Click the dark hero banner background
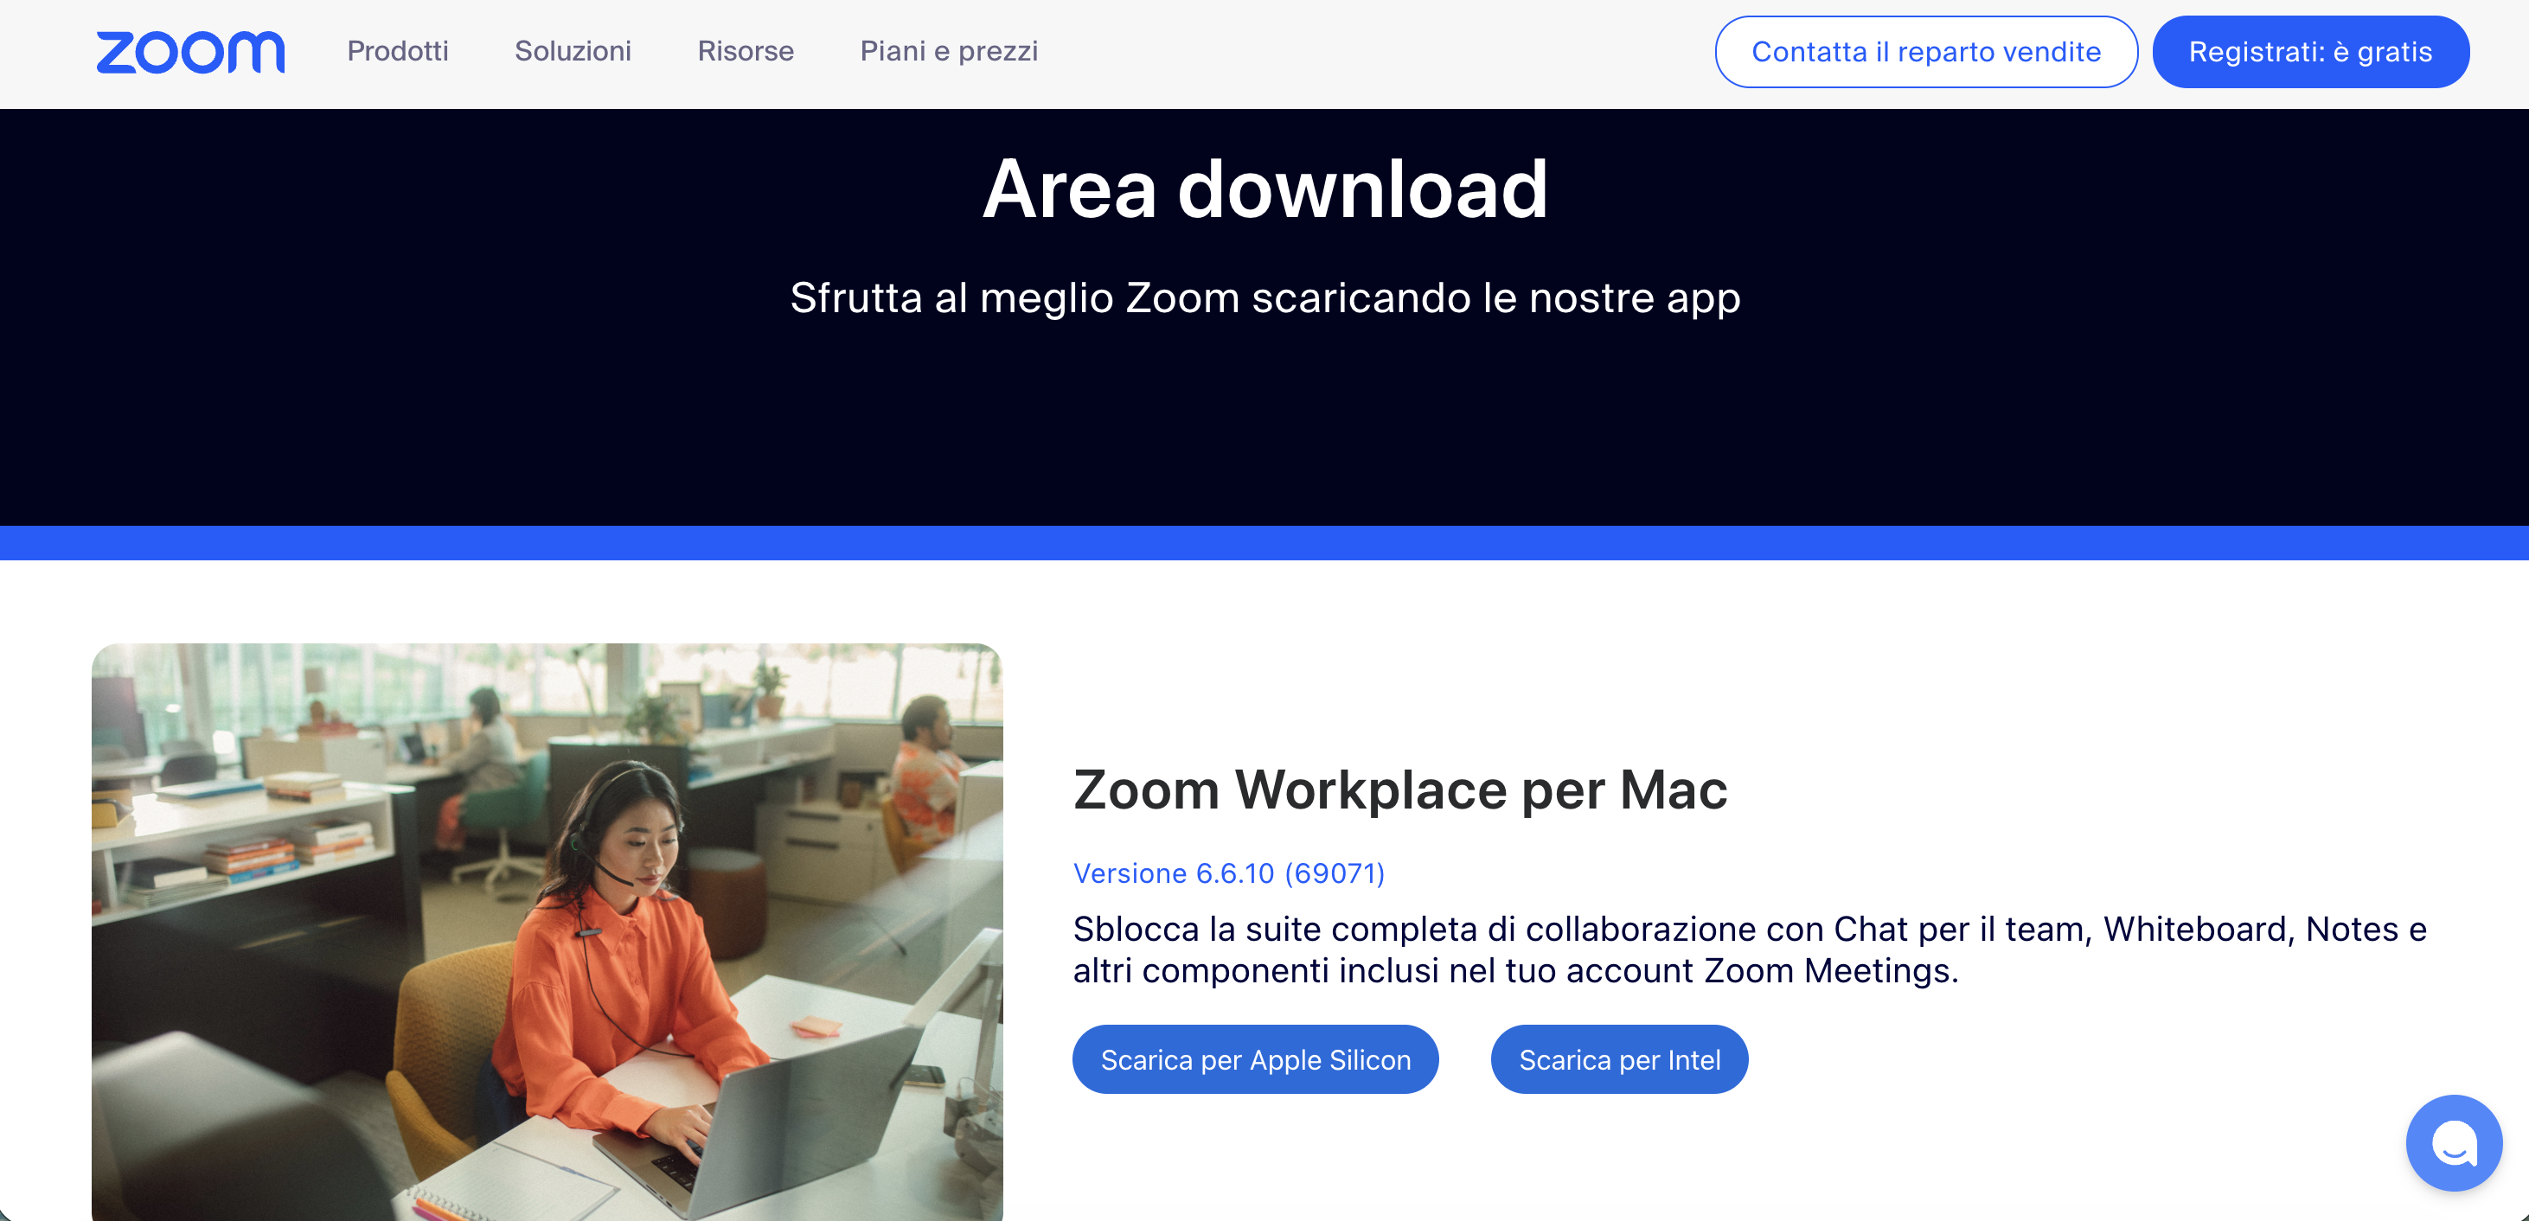The height and width of the screenshot is (1221, 2529). (1264, 432)
